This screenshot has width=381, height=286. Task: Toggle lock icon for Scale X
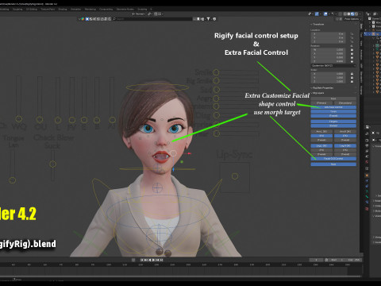352,74
